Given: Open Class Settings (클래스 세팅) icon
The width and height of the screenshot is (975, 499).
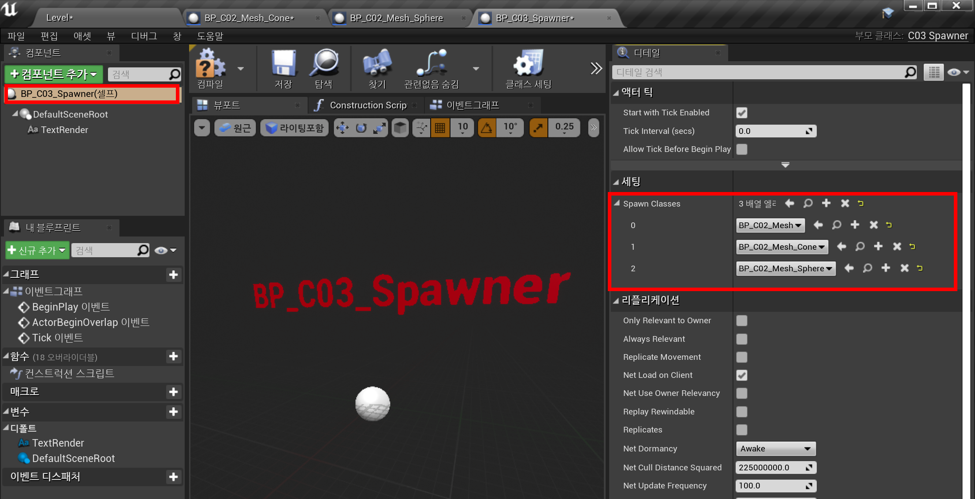Looking at the screenshot, I should point(528,64).
